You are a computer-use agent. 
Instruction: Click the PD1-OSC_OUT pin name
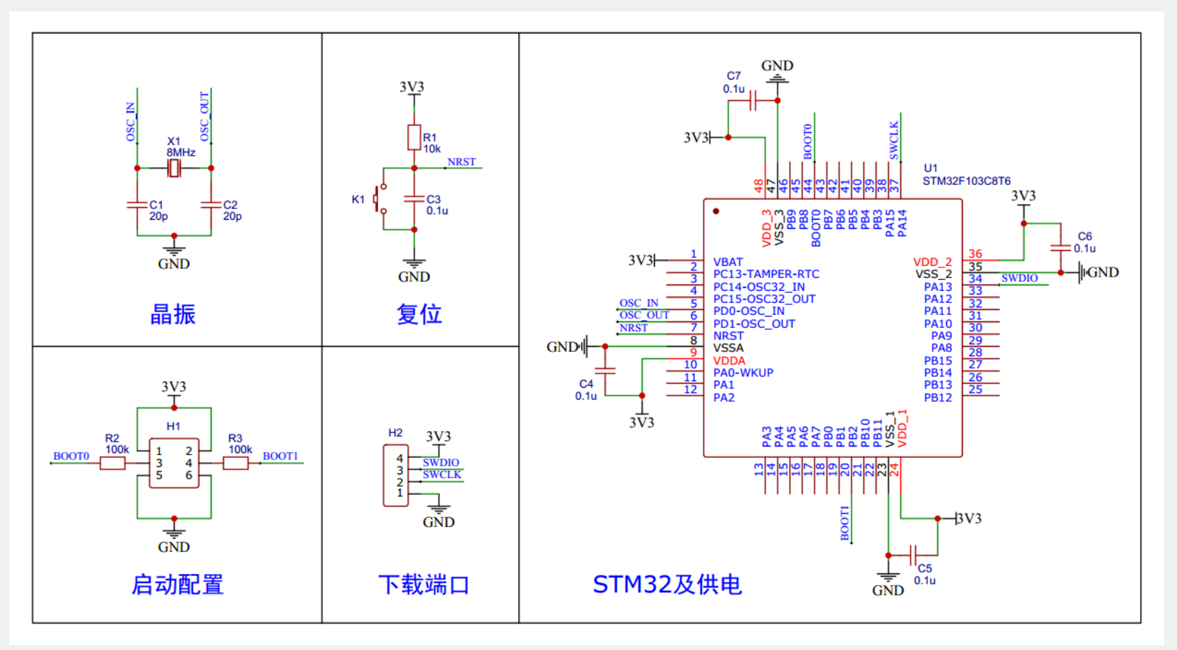(754, 324)
